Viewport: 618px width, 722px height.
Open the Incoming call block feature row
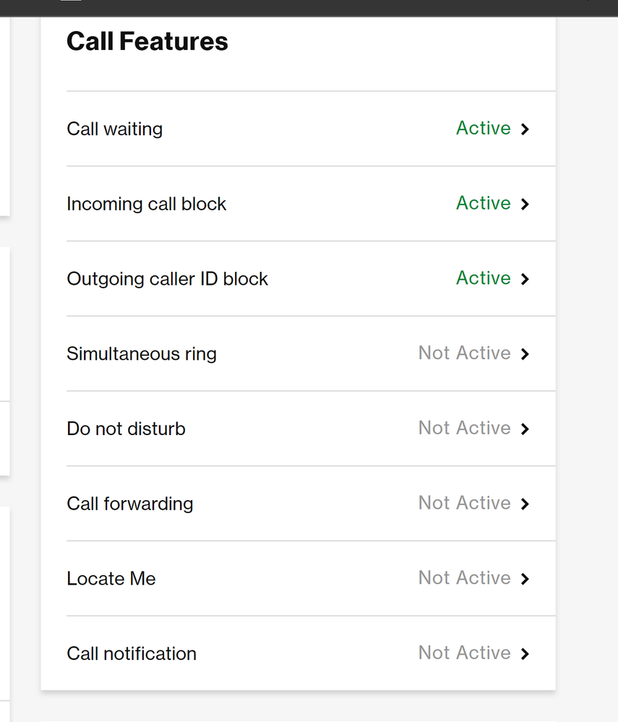[x=311, y=204]
